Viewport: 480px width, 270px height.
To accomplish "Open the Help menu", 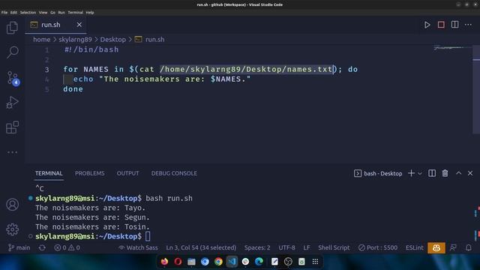I will point(90,13).
